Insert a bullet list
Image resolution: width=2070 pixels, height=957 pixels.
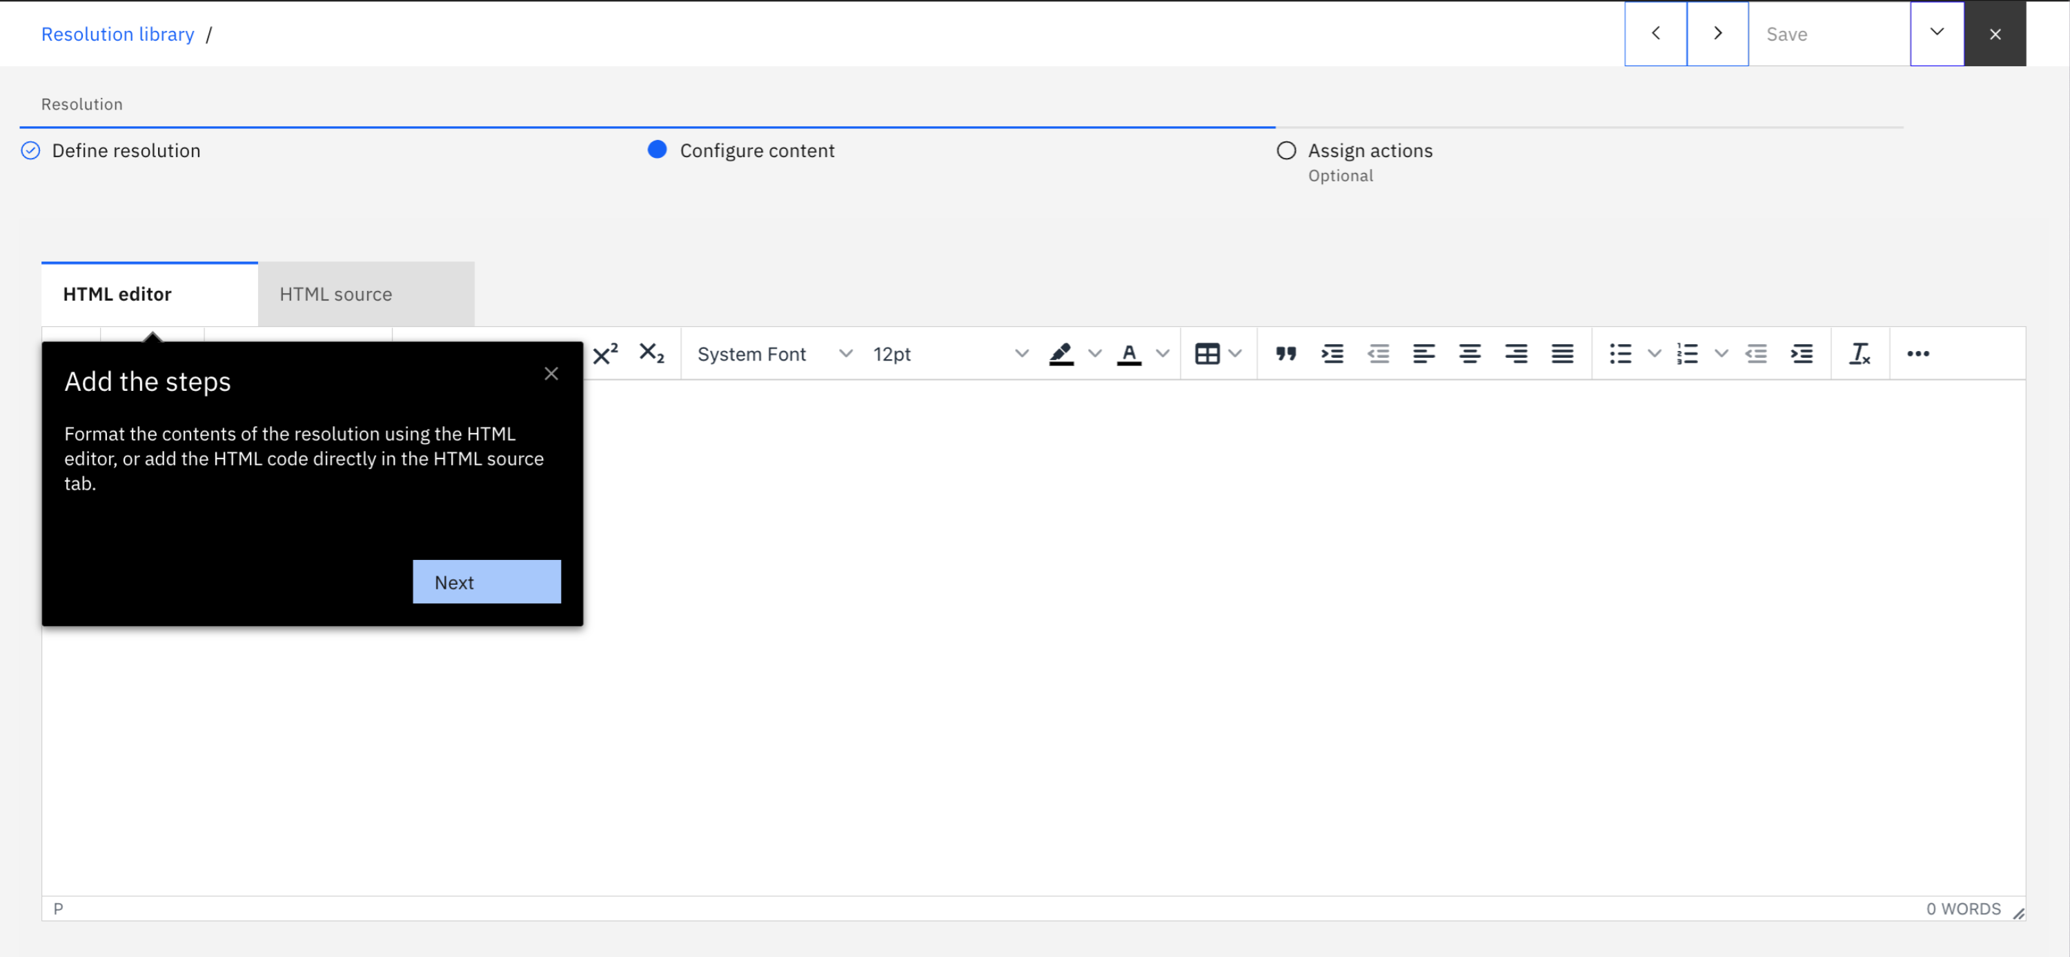click(x=1620, y=353)
